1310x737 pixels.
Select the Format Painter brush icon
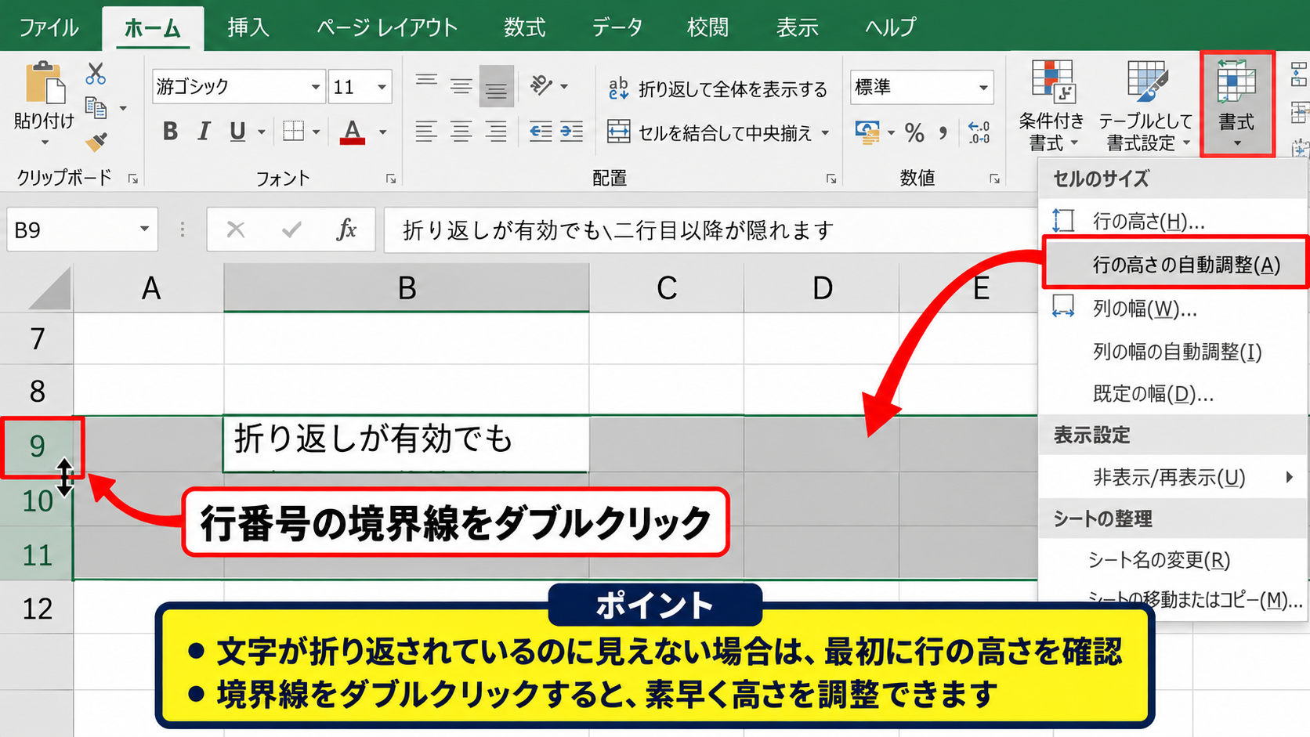[x=96, y=142]
